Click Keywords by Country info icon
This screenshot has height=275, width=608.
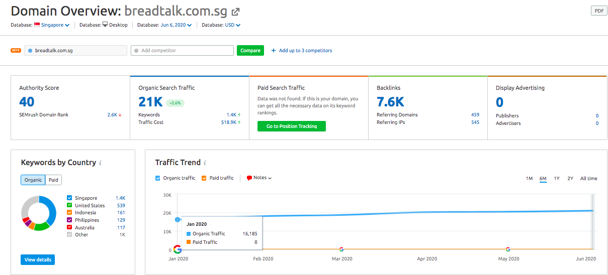pos(101,163)
